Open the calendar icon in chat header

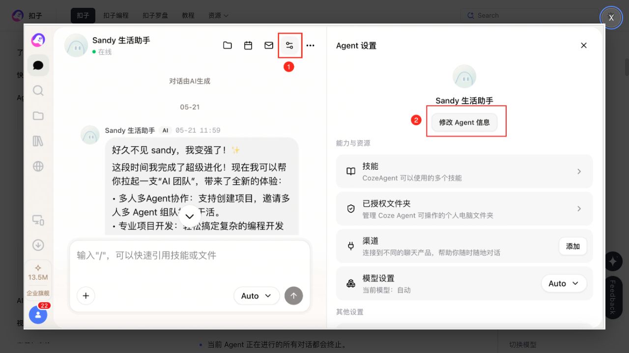tap(248, 46)
